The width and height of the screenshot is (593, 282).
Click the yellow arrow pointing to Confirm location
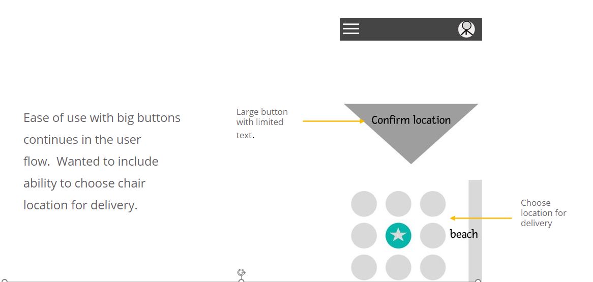pos(333,121)
